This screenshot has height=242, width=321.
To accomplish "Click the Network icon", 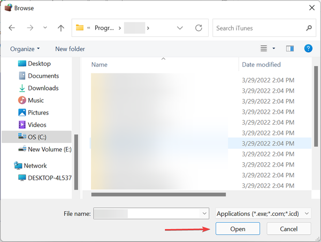I will click(18, 165).
